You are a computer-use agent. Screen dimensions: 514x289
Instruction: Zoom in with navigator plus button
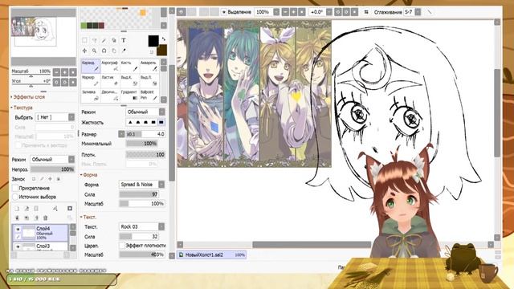pos(64,71)
